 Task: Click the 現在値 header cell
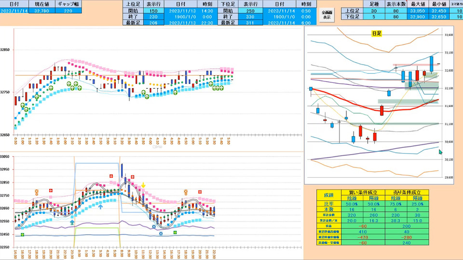coord(42,4)
